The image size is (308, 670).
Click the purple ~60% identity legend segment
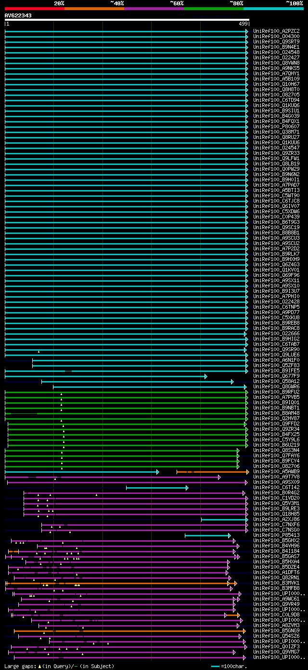pos(154,8)
